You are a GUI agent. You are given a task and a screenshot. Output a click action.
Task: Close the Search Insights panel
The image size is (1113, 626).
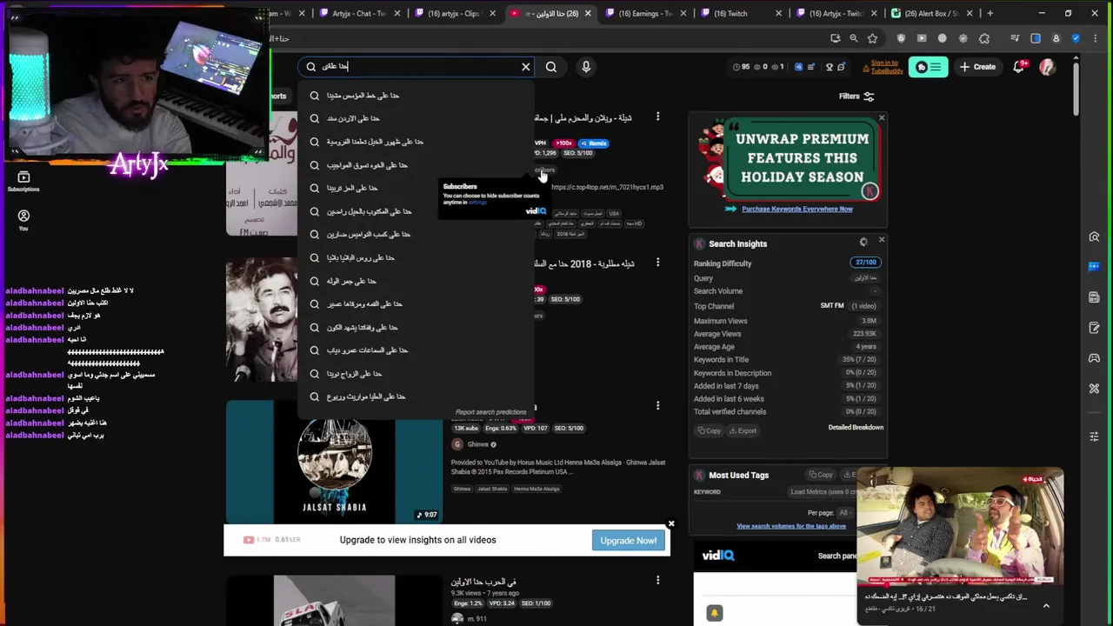[x=881, y=240]
